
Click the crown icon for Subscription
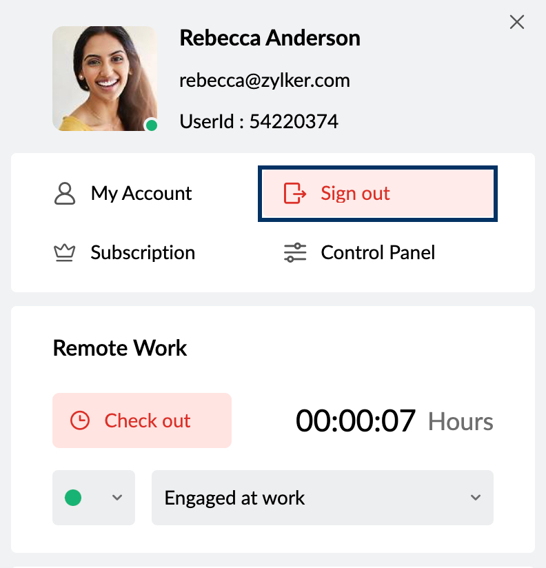[65, 253]
